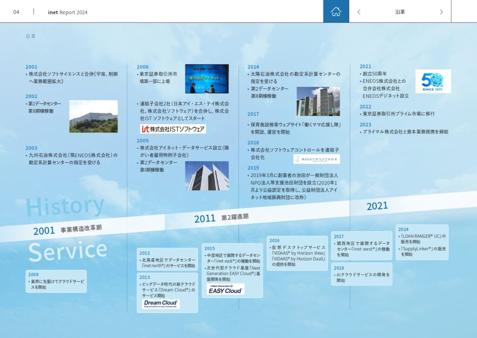Click the Next Generation EASY Cloud logo
The width and height of the screenshot is (477, 338).
[x=225, y=289]
